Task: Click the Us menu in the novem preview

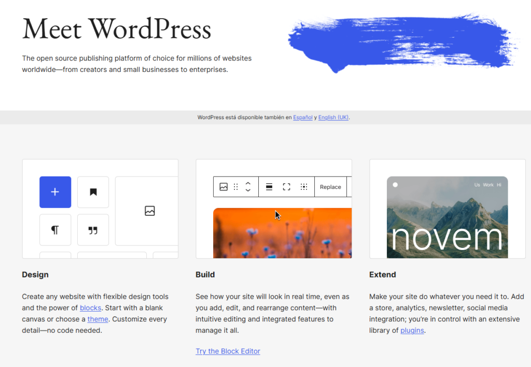Action: coord(477,185)
